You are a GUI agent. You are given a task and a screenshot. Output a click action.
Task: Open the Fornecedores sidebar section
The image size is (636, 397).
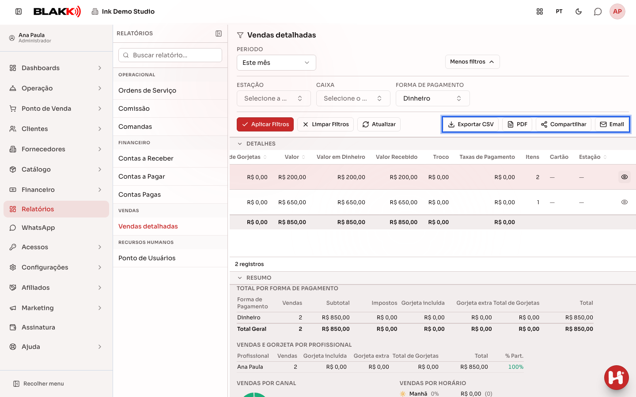click(x=56, y=149)
